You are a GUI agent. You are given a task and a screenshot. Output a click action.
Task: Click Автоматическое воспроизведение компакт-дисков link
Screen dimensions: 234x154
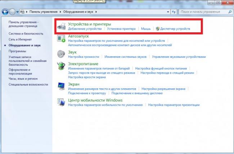pos(120,45)
